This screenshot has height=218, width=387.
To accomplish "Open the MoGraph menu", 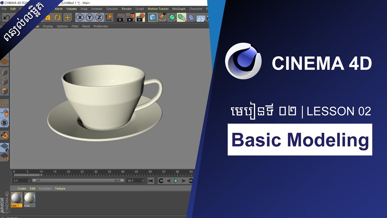I will point(179,9).
